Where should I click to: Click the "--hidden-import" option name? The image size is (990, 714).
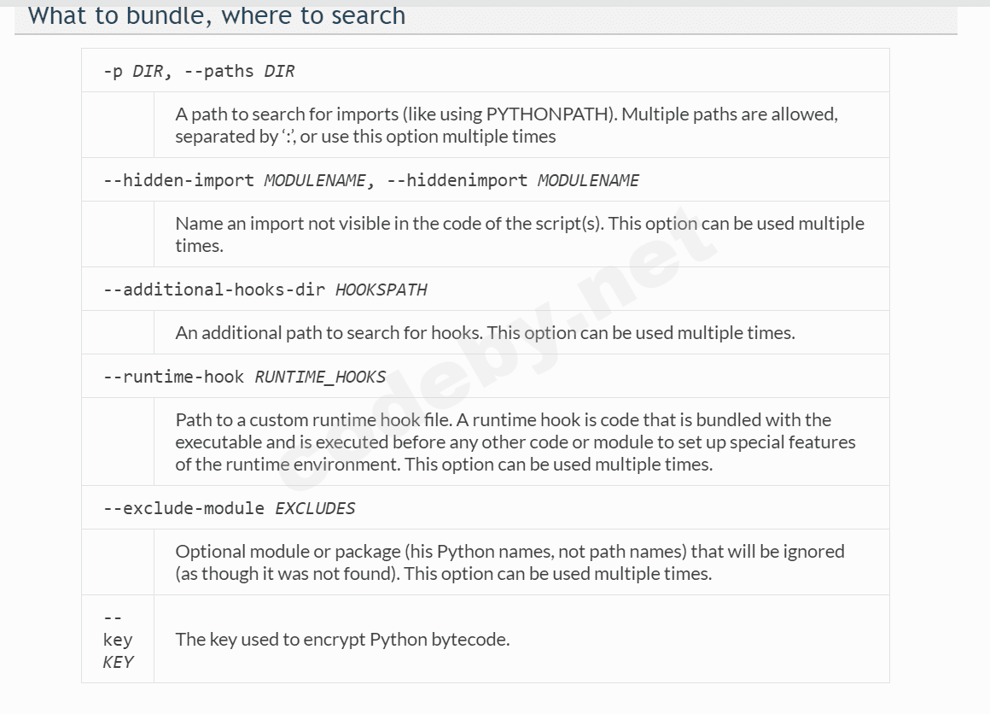[x=178, y=180]
